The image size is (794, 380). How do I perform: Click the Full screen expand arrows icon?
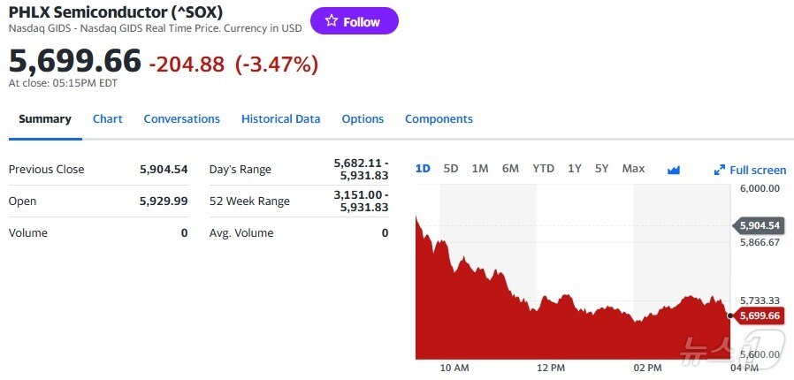click(x=719, y=170)
